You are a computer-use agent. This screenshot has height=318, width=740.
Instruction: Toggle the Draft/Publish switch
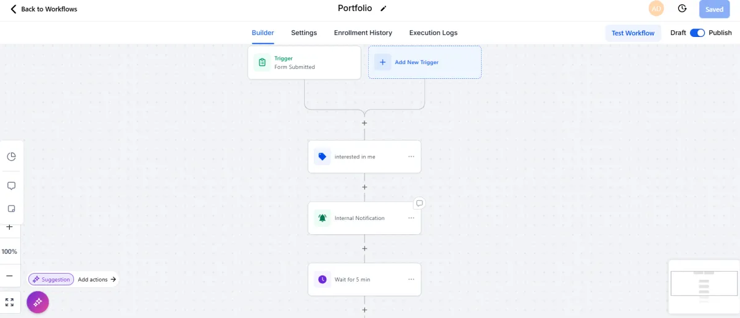point(697,33)
